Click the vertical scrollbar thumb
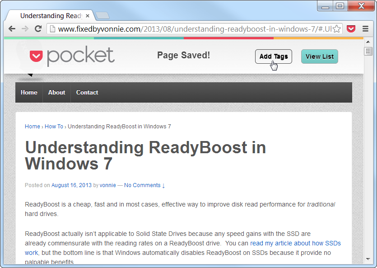Image resolution: width=377 pixels, height=268 pixels. point(368,51)
